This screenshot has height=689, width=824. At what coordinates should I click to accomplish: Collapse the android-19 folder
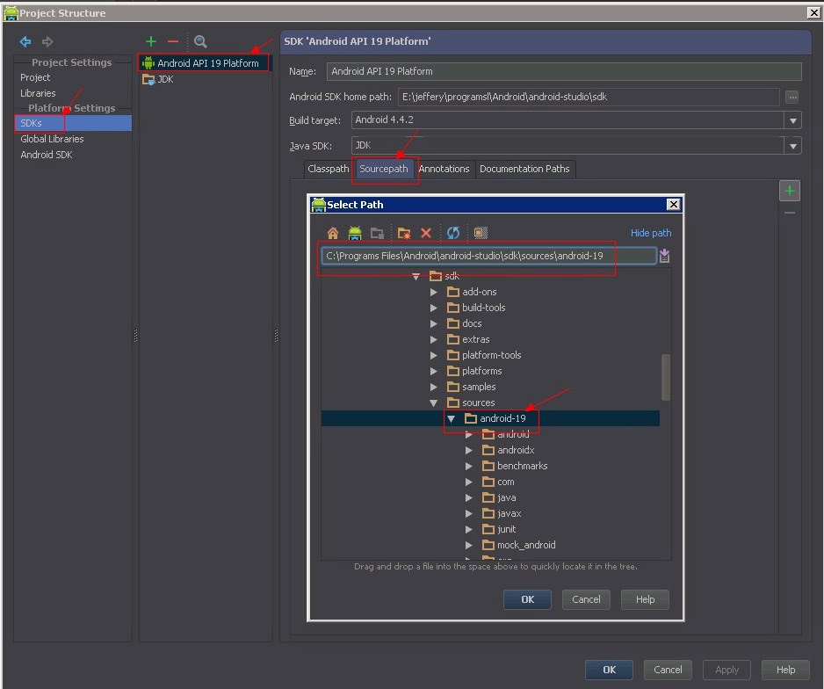451,419
